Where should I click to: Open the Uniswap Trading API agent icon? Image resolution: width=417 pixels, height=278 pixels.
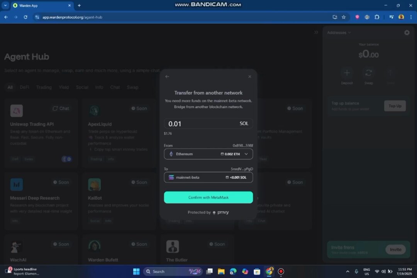(x=17, y=111)
